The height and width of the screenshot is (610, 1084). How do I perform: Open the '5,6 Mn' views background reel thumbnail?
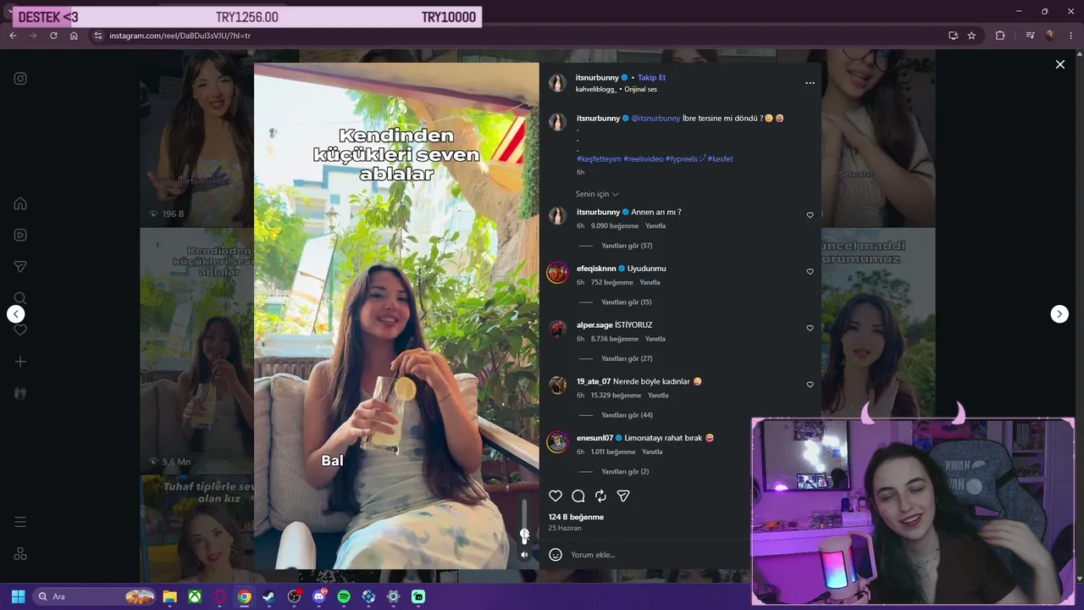[196, 352]
